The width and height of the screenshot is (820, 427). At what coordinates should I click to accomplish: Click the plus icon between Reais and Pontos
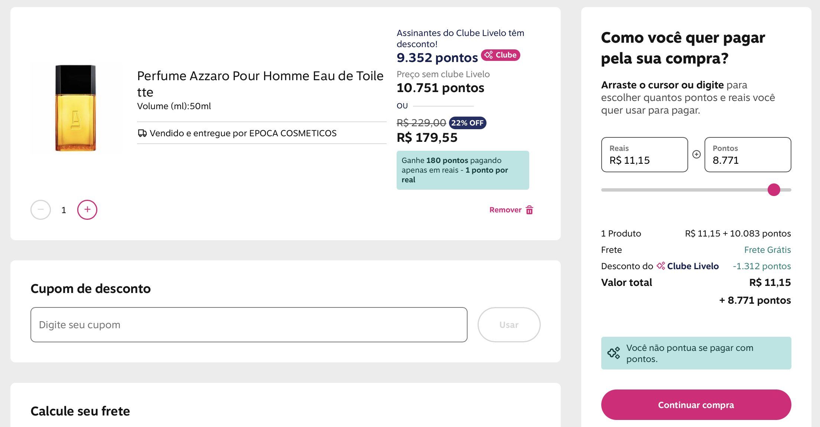click(x=696, y=154)
